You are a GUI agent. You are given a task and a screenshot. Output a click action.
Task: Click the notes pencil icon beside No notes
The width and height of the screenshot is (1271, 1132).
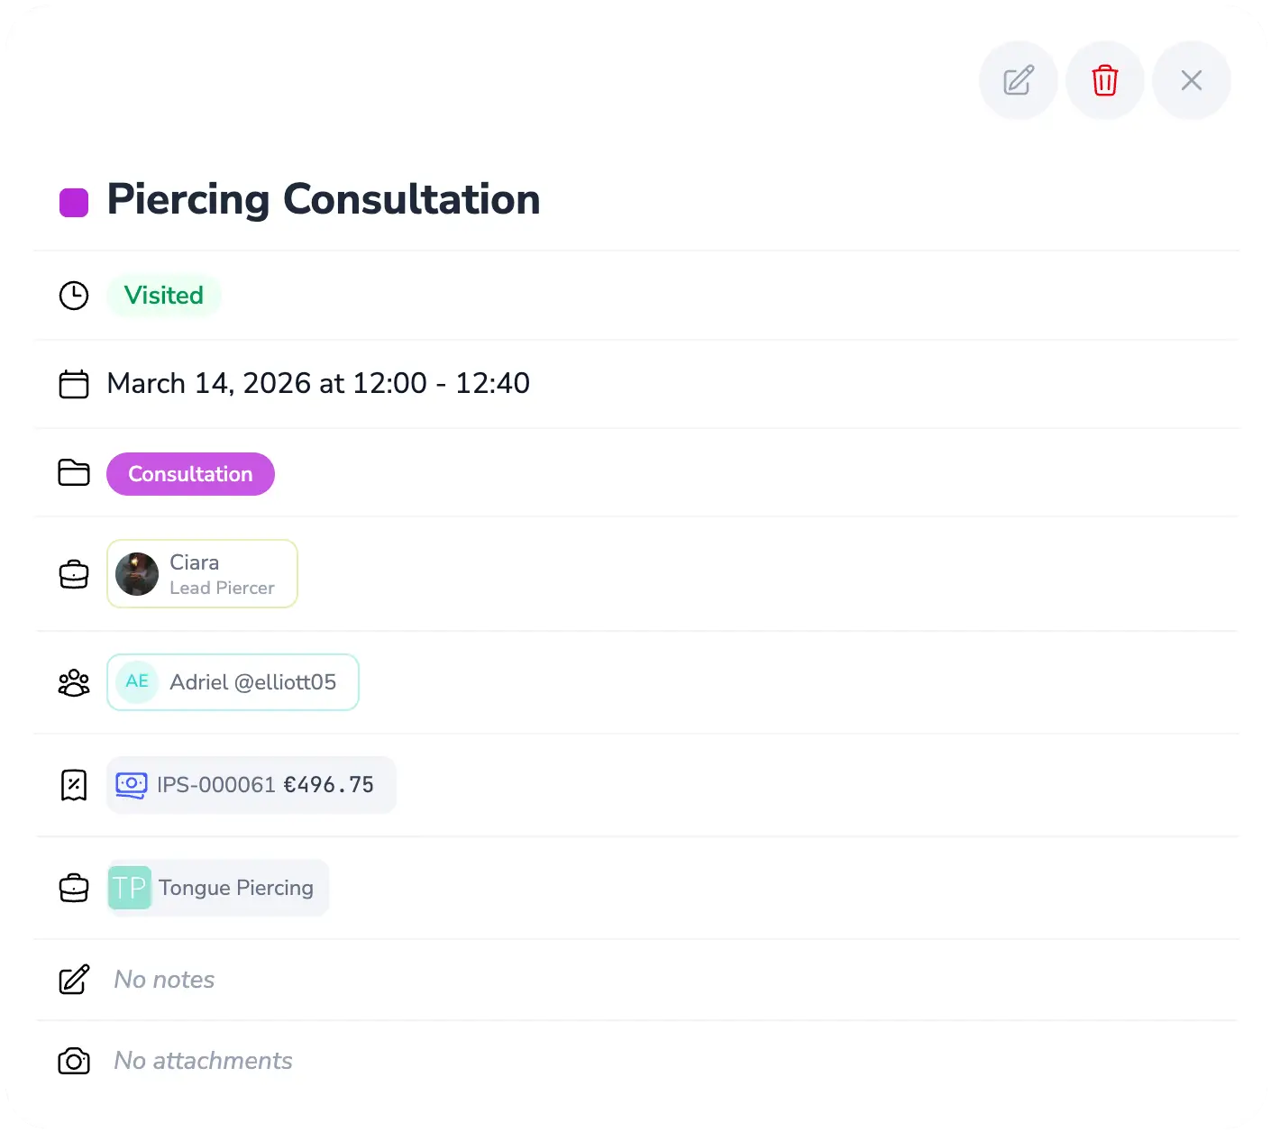coord(74,980)
